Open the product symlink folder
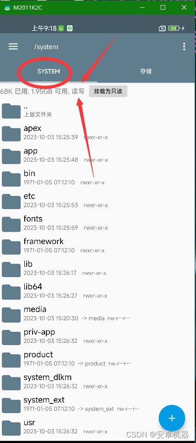The image size is (196, 443). pyautogui.click(x=98, y=359)
